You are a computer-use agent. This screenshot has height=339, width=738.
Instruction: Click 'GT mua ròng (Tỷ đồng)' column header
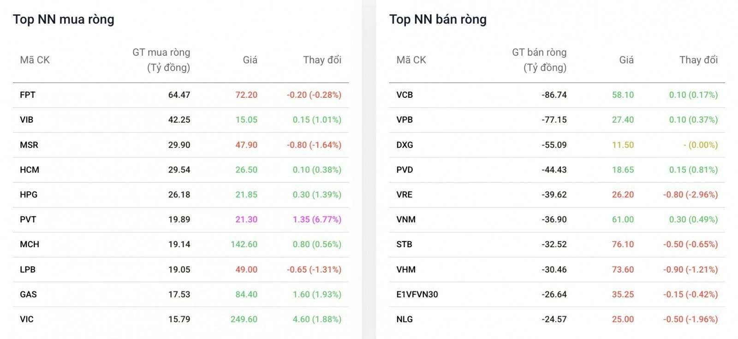(161, 60)
